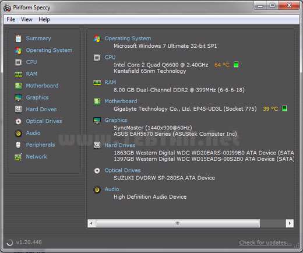The image size is (303, 253).
Task: Click ASUS EAH5670 Series text
Action: click(175, 134)
